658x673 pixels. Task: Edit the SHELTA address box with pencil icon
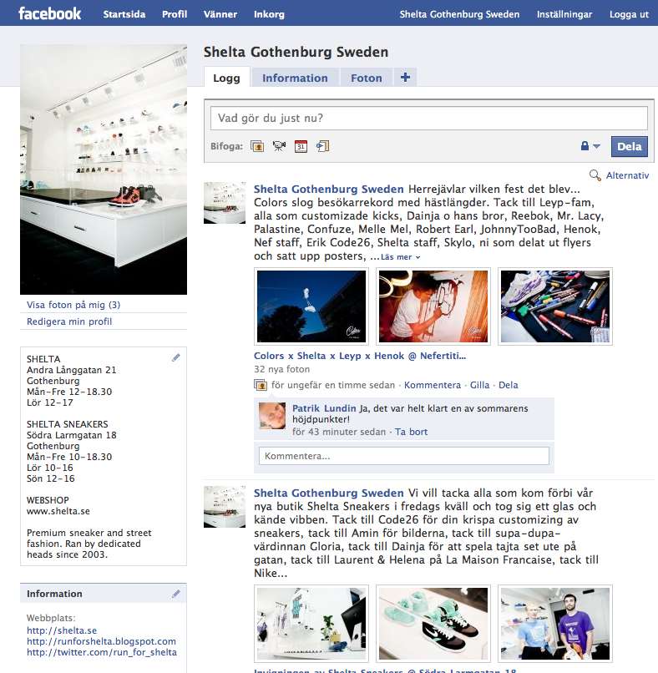click(x=176, y=357)
